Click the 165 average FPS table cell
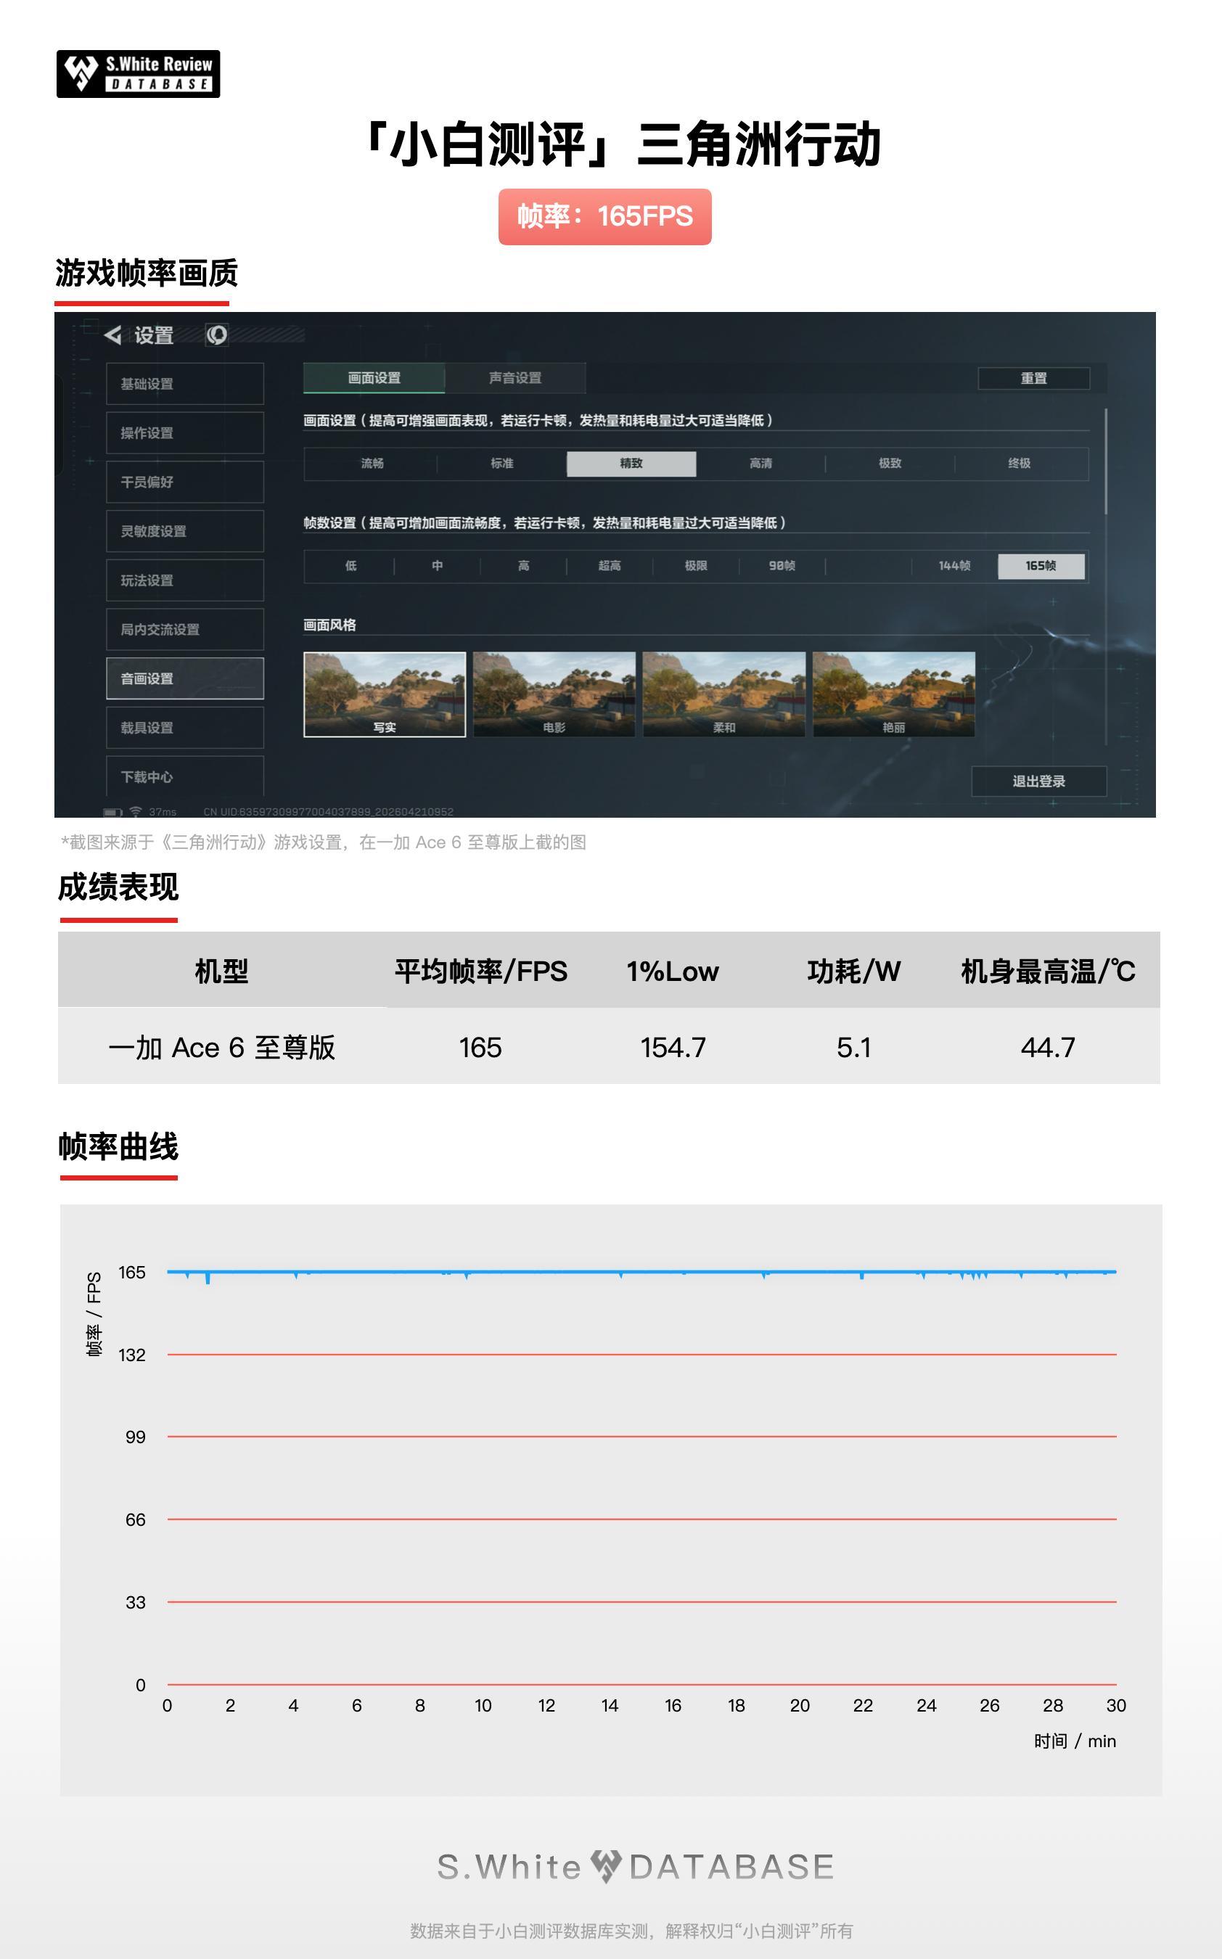The width and height of the screenshot is (1222, 1959). click(480, 1048)
